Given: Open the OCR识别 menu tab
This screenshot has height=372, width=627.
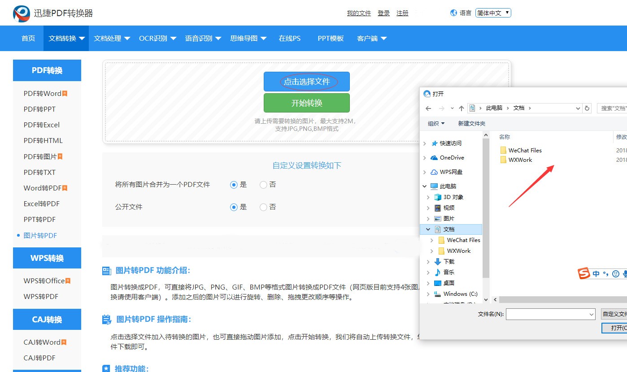Looking at the screenshot, I should [x=157, y=39].
